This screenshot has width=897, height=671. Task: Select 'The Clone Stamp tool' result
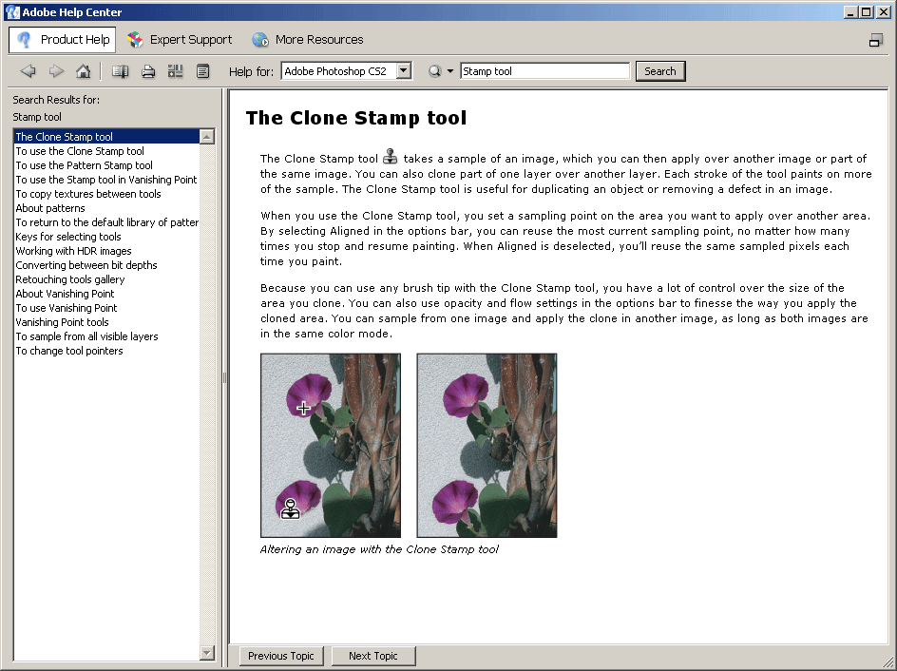click(x=106, y=137)
